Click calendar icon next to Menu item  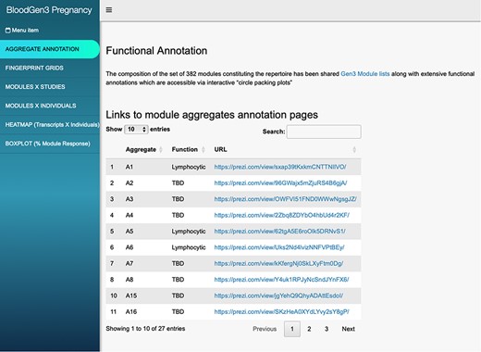pos(8,31)
